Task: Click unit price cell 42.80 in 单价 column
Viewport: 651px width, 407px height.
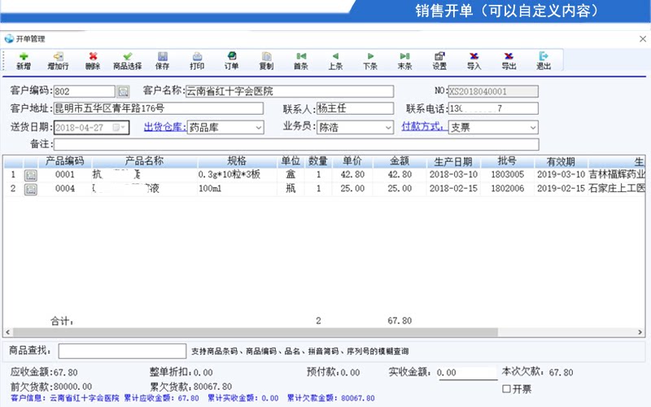Action: 352,175
